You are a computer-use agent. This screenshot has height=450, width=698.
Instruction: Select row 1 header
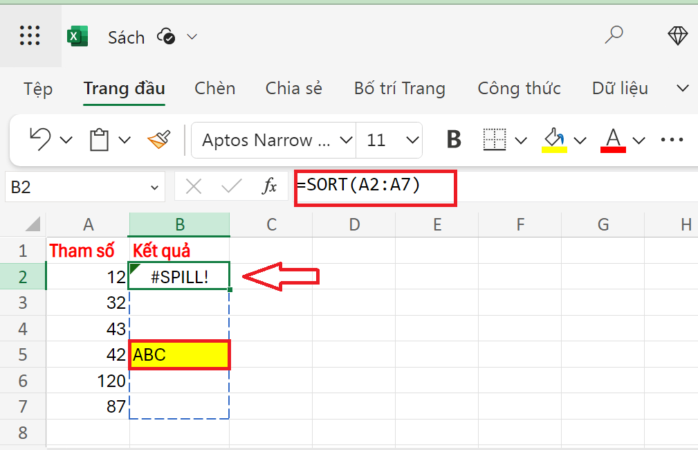pyautogui.click(x=23, y=251)
